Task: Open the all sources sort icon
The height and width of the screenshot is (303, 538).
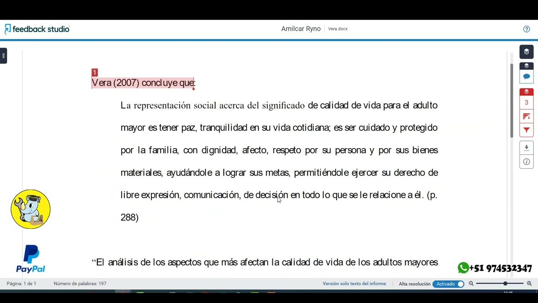Action: (x=526, y=117)
